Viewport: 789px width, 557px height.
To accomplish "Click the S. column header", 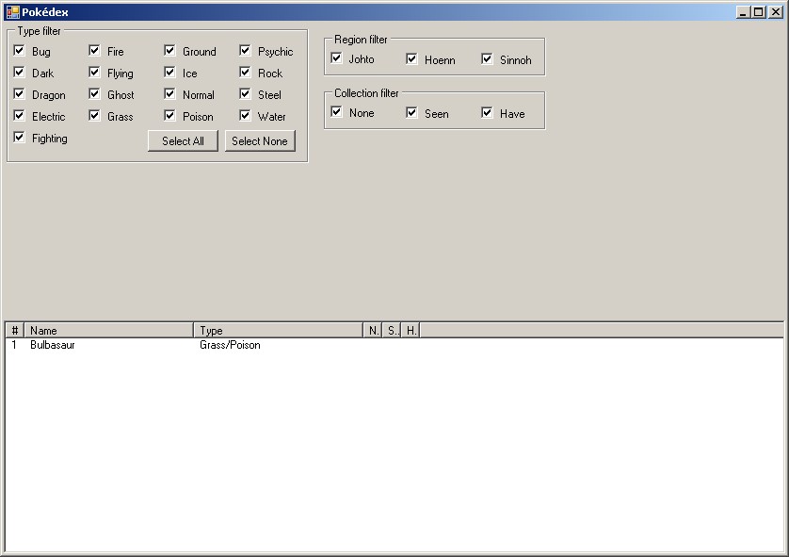I will (392, 331).
